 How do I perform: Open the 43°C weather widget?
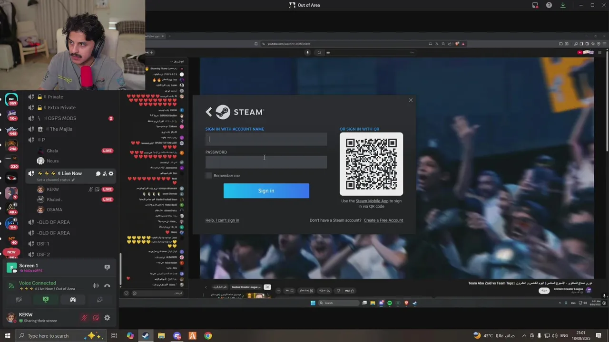point(494,336)
